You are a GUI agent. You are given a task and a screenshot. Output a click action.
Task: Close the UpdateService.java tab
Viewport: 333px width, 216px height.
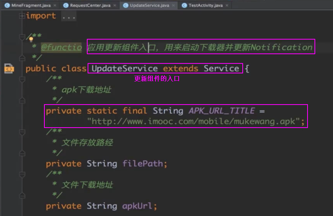pos(173,5)
